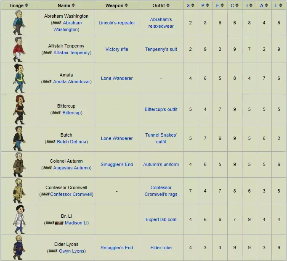Open the Tenpenny's suit outfit link
The height and width of the screenshot is (261, 287).
(161, 49)
